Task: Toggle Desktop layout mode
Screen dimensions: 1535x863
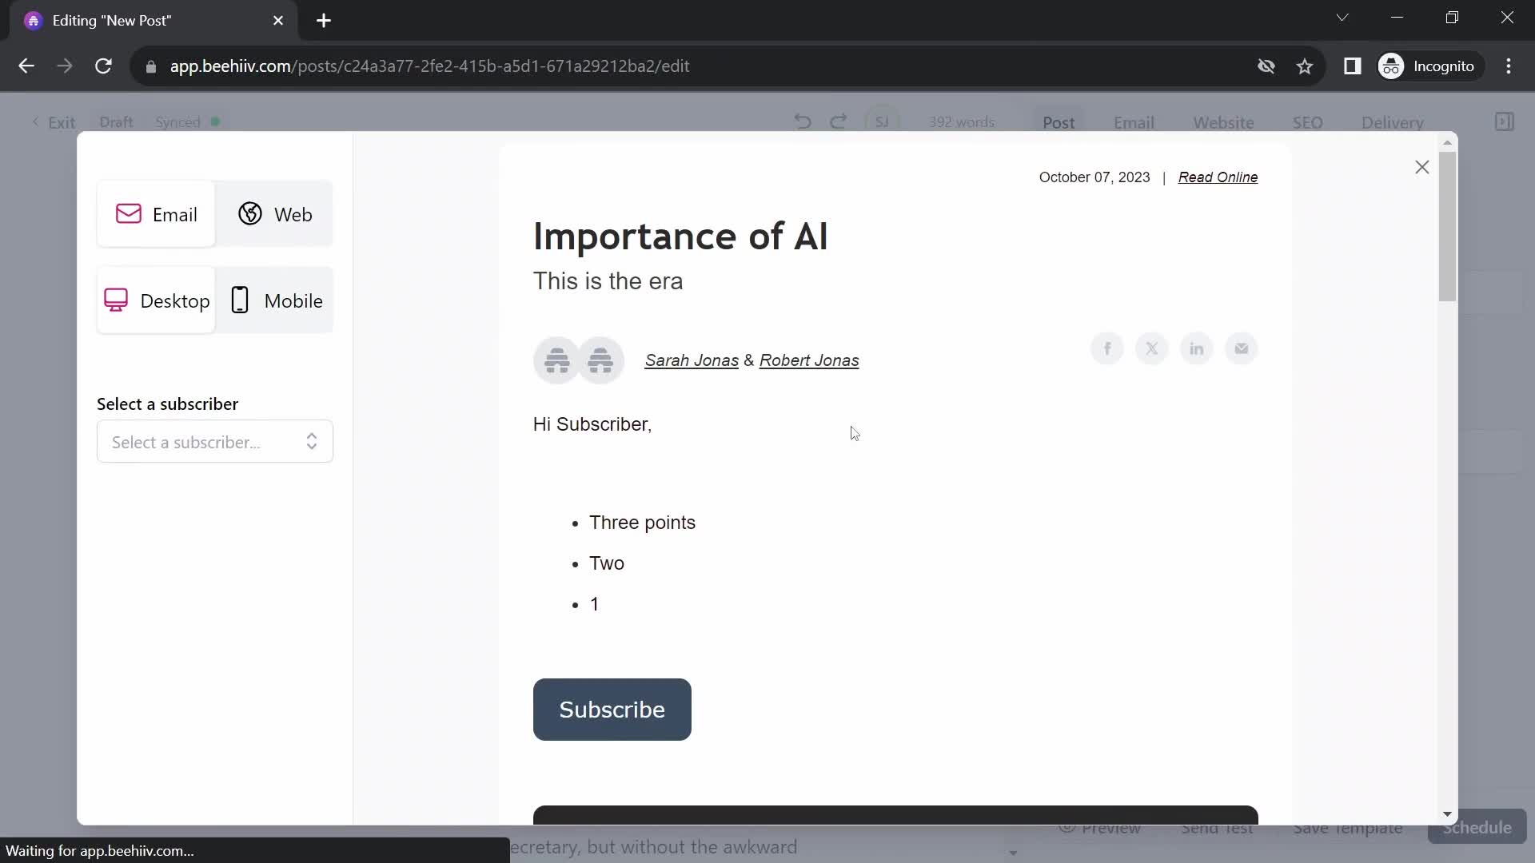Action: coord(157,300)
